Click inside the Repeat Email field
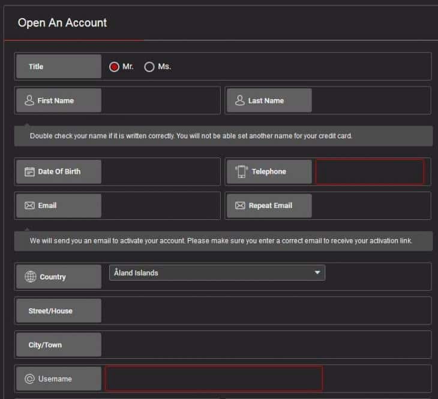This screenshot has height=399, width=438. [x=370, y=206]
